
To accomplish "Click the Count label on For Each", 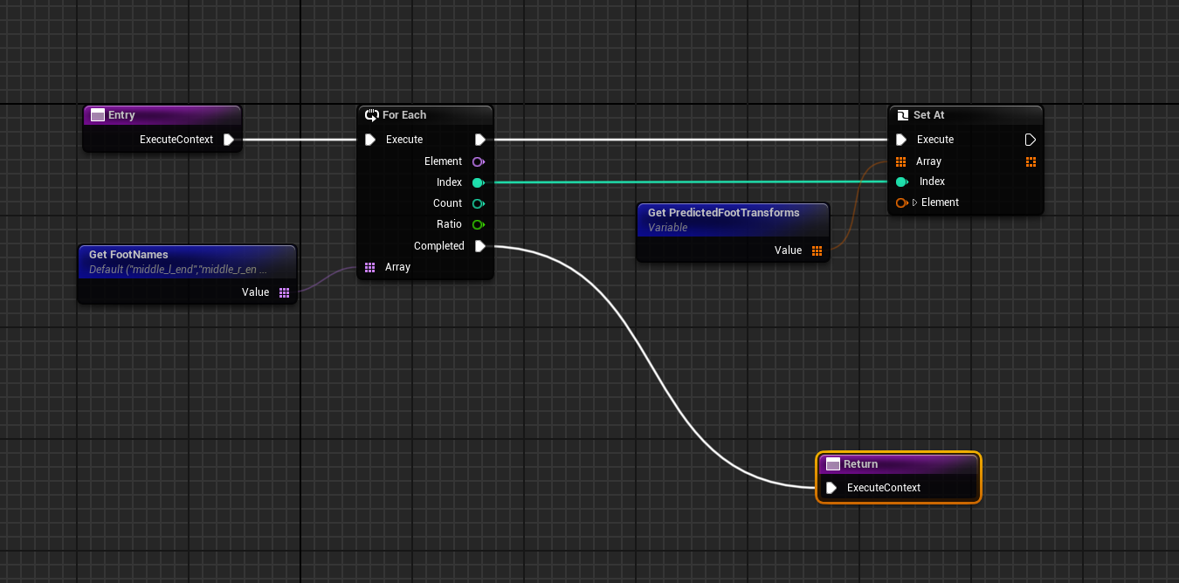I will coord(448,203).
